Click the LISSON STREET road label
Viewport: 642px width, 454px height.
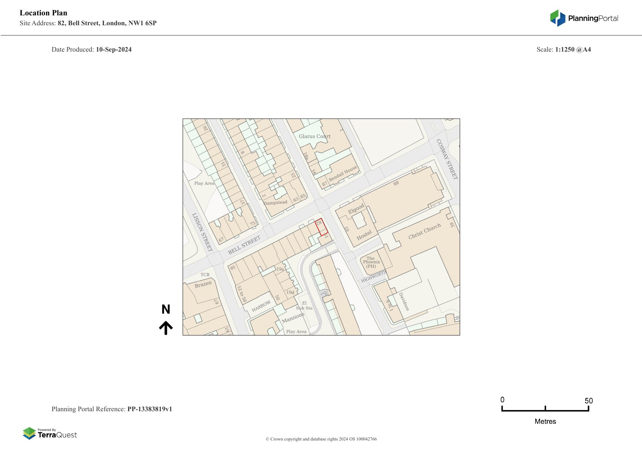(202, 232)
